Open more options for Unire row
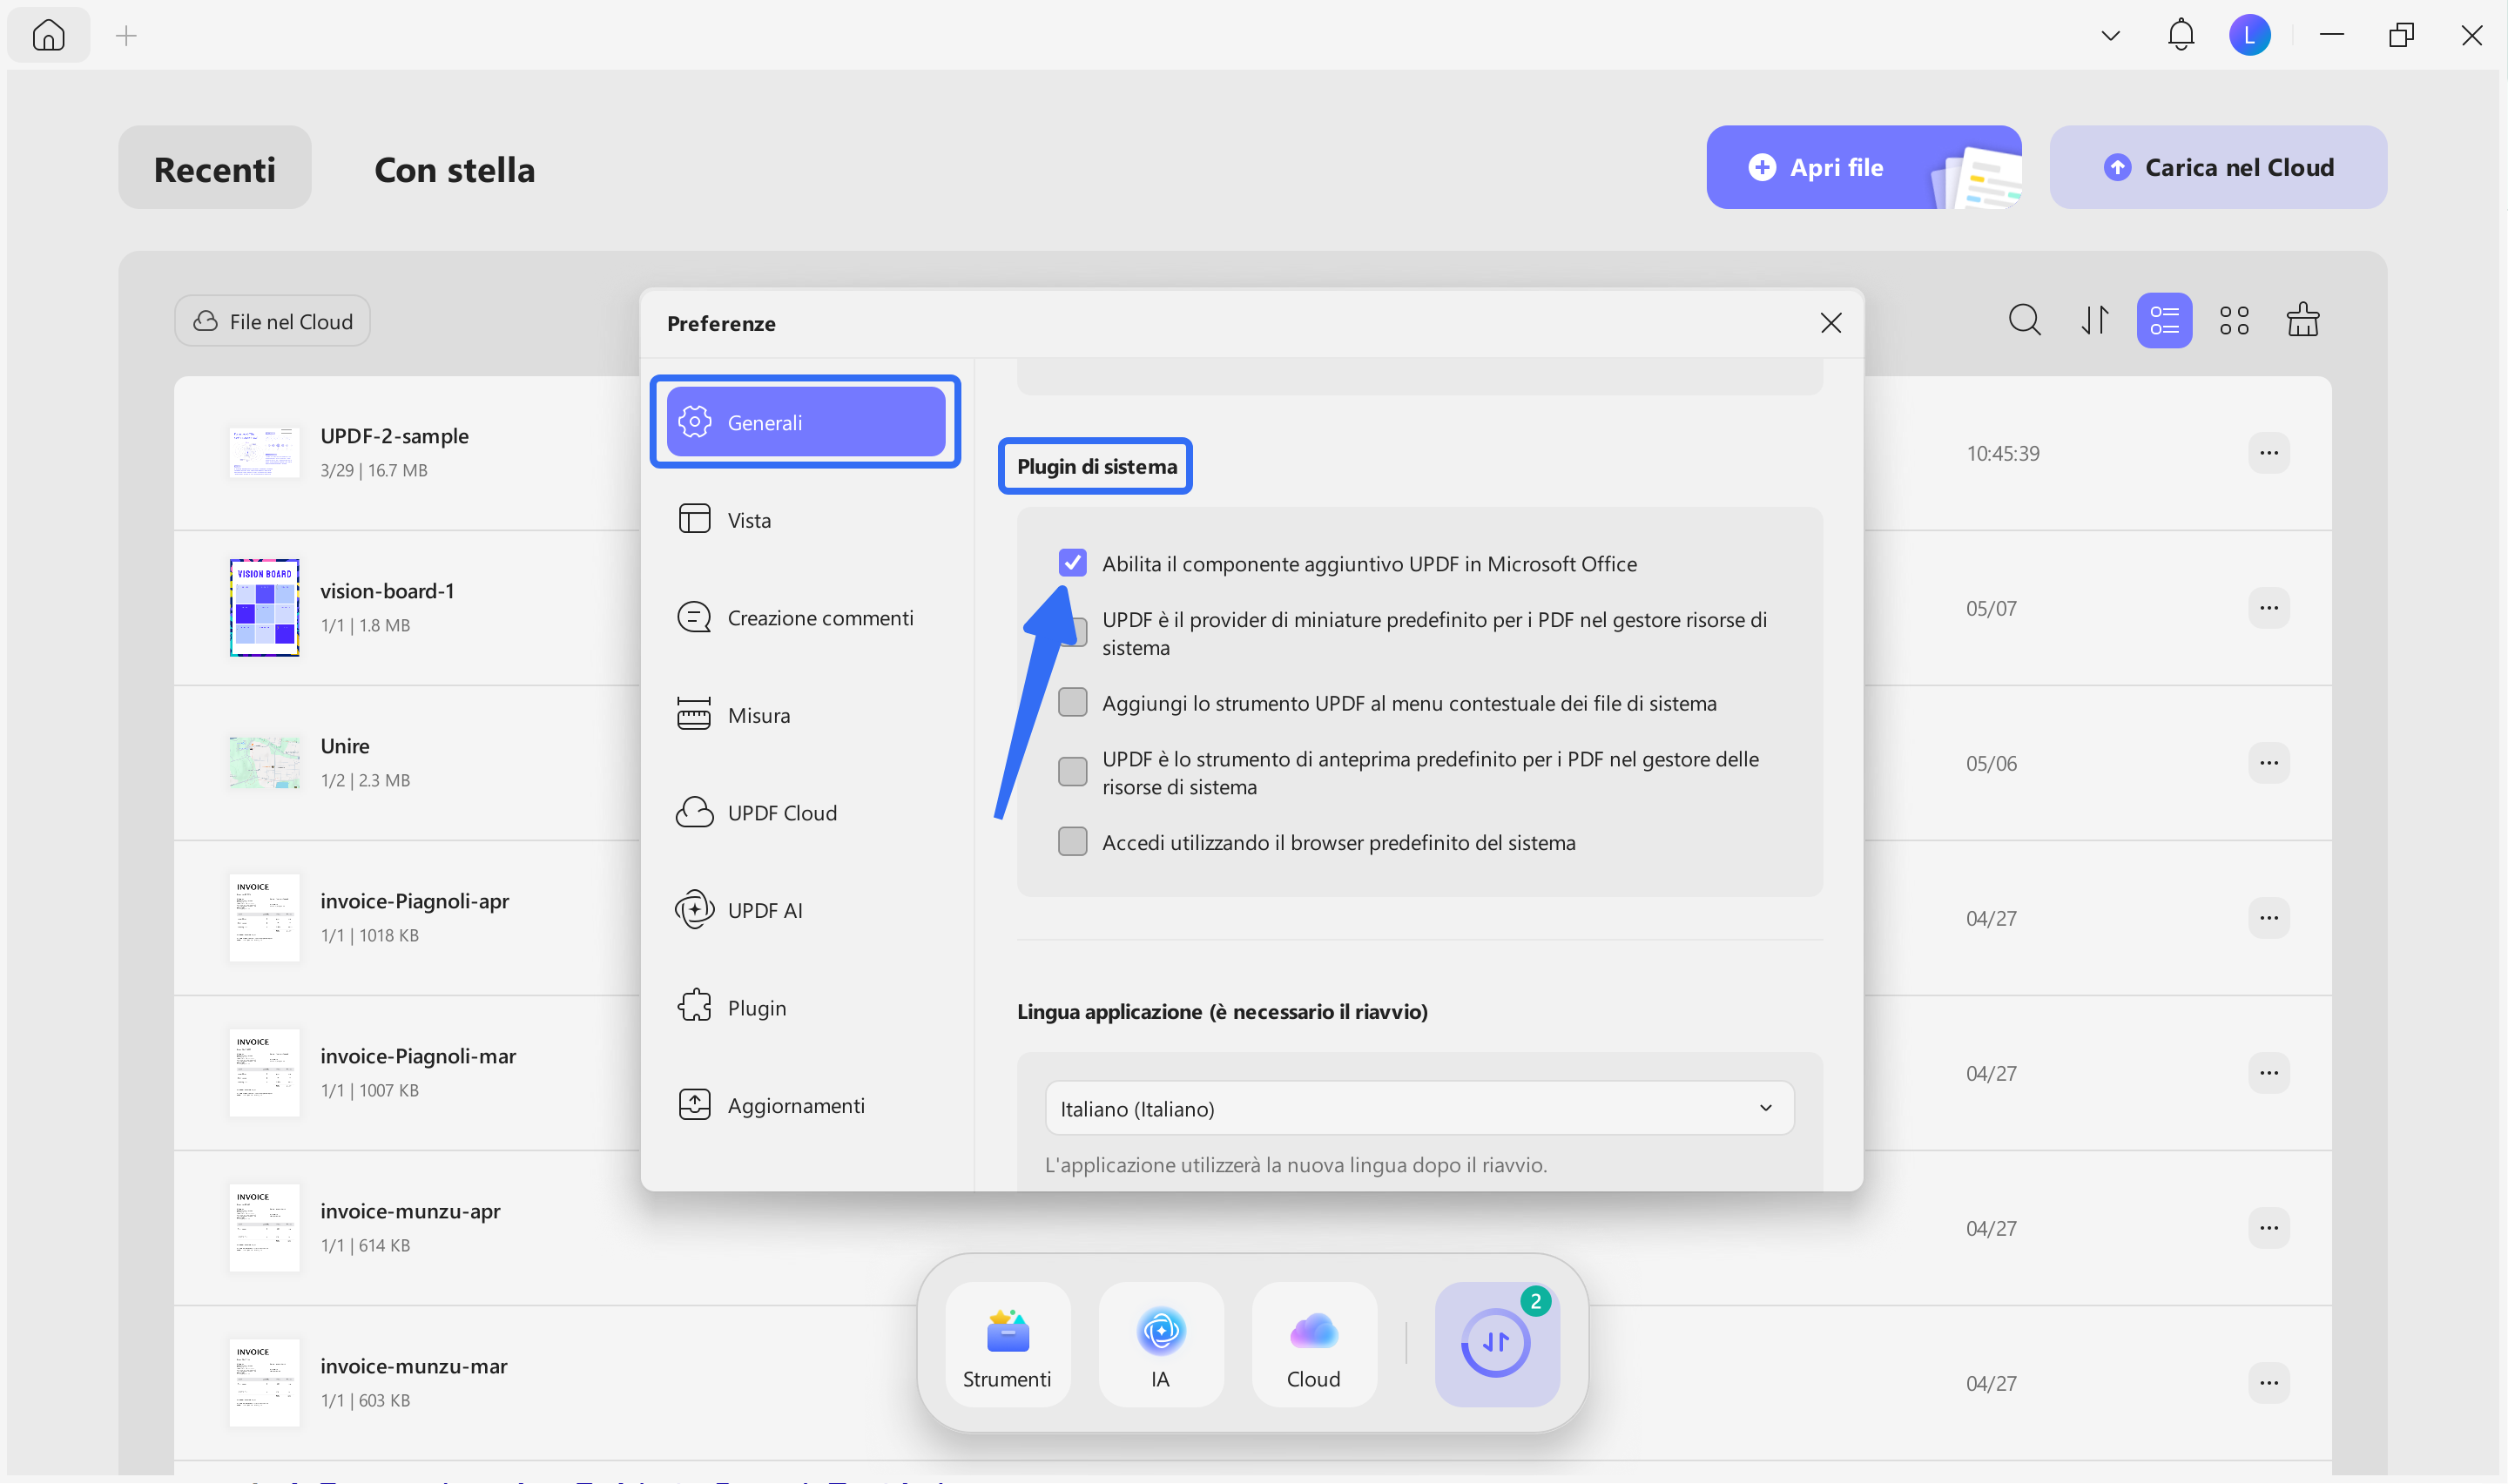 2269,763
